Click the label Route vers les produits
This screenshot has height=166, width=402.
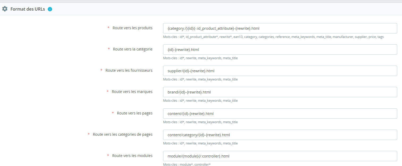click(132, 28)
